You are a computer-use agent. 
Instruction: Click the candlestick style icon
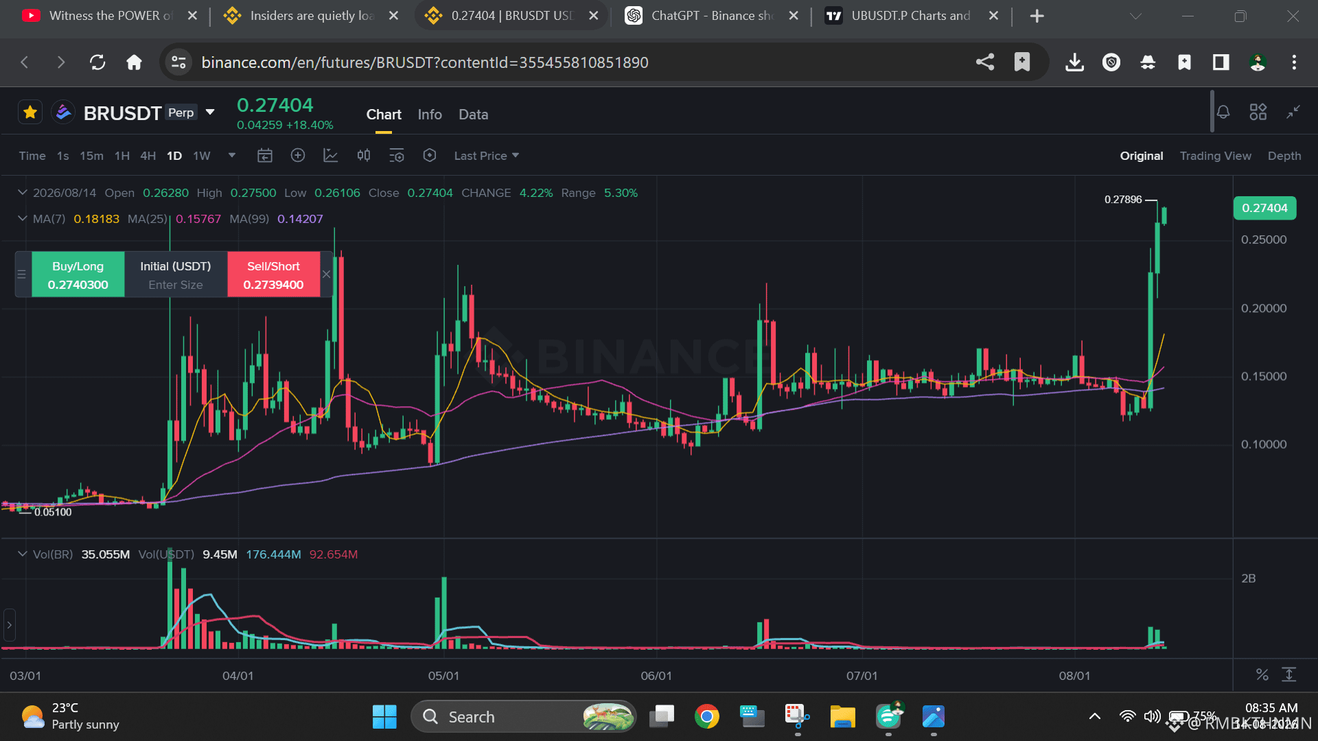(x=364, y=156)
